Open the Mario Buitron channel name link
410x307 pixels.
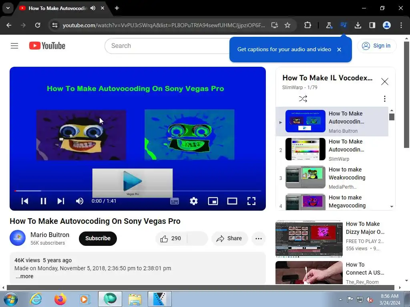50,235
